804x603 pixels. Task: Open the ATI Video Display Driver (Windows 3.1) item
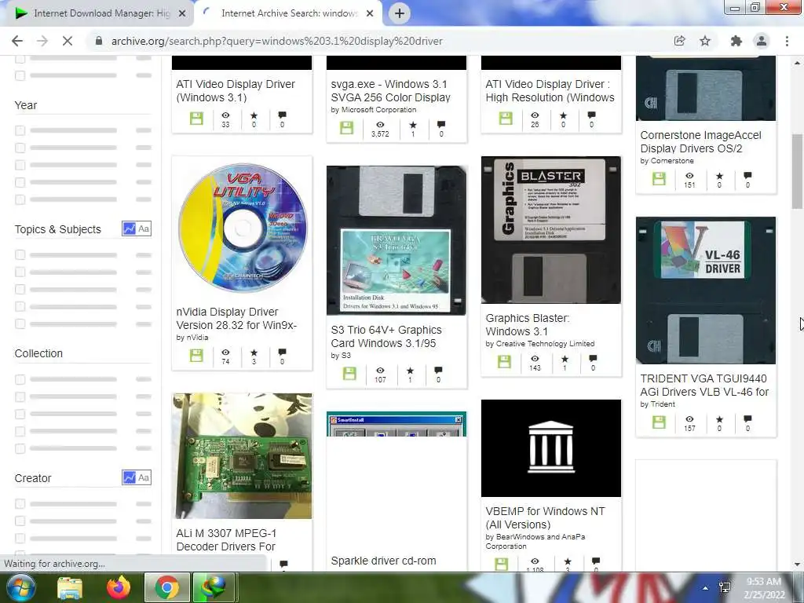pos(236,91)
